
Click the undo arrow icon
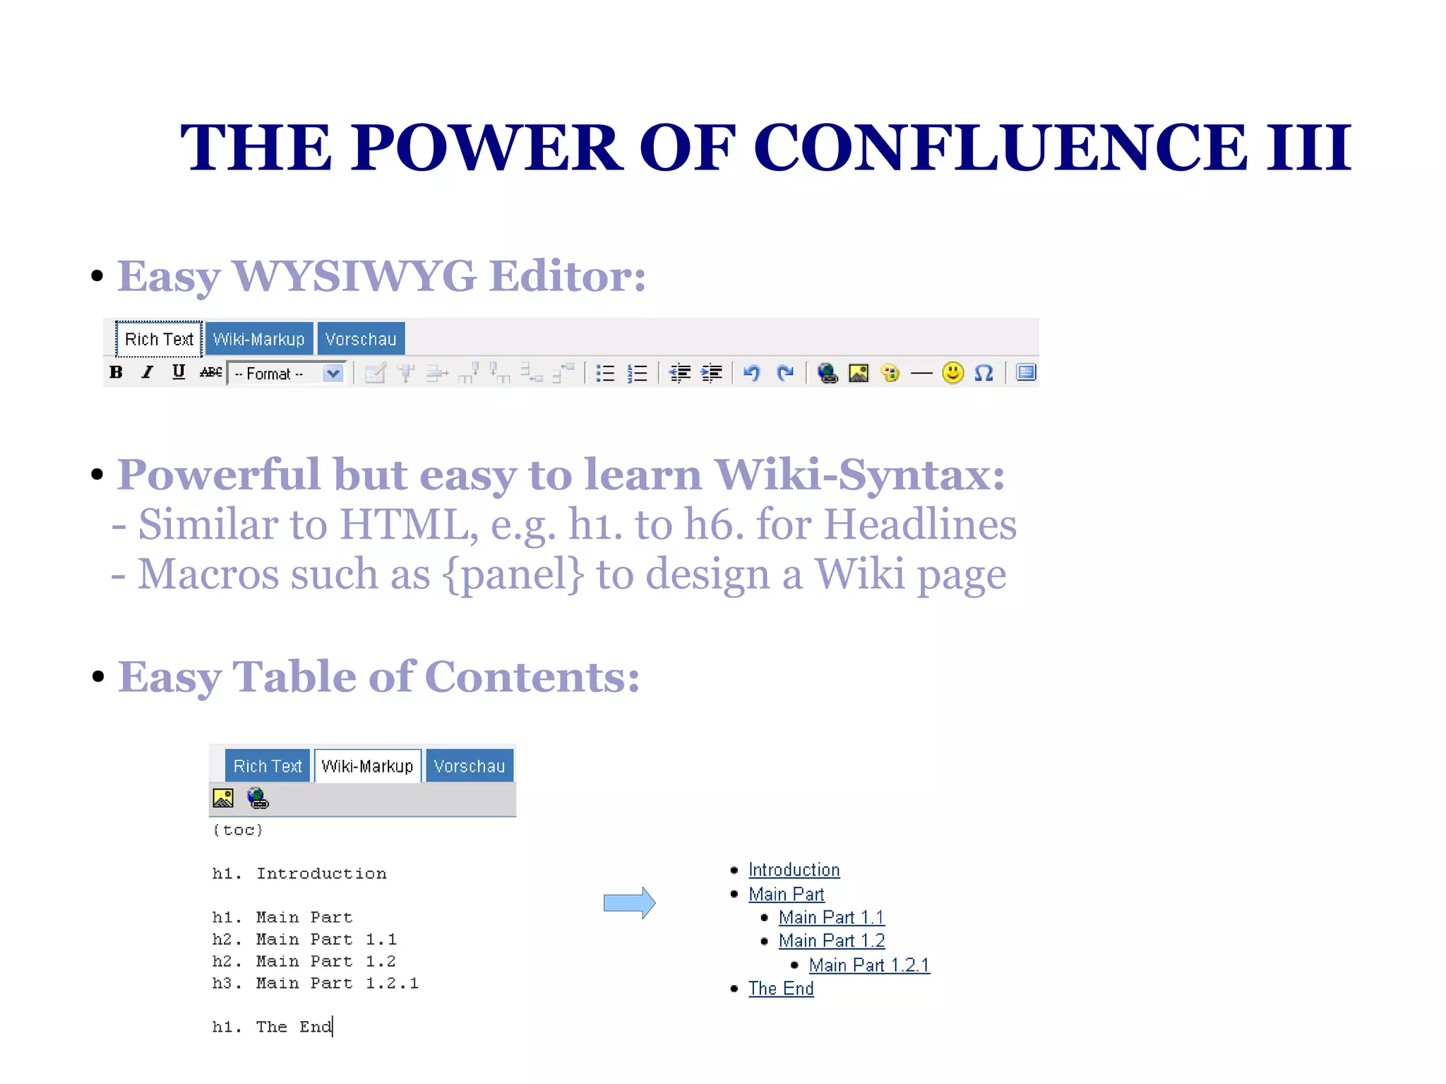752,373
